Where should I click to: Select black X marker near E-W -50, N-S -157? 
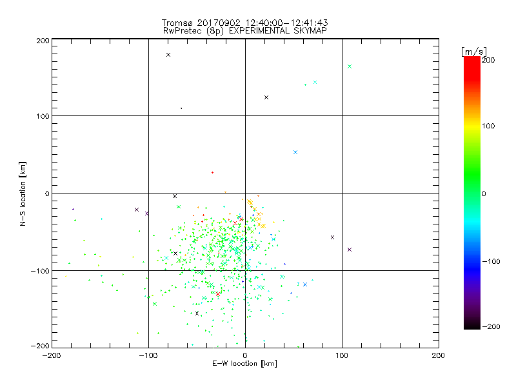197,313
